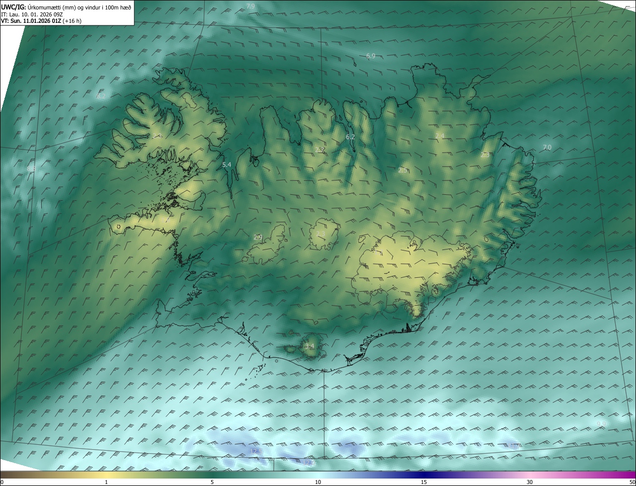Click the 9.9 value in the southeast corner
This screenshot has height=486, width=636.
[x=601, y=424]
